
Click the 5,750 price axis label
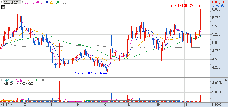tap(216, 18)
